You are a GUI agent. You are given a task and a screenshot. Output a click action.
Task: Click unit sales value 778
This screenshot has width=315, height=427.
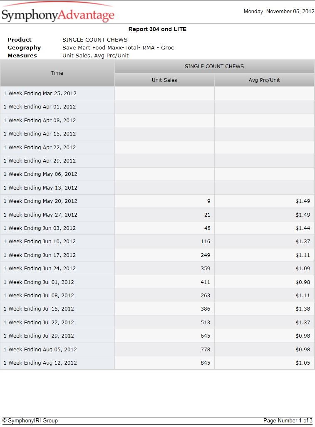coord(206,349)
